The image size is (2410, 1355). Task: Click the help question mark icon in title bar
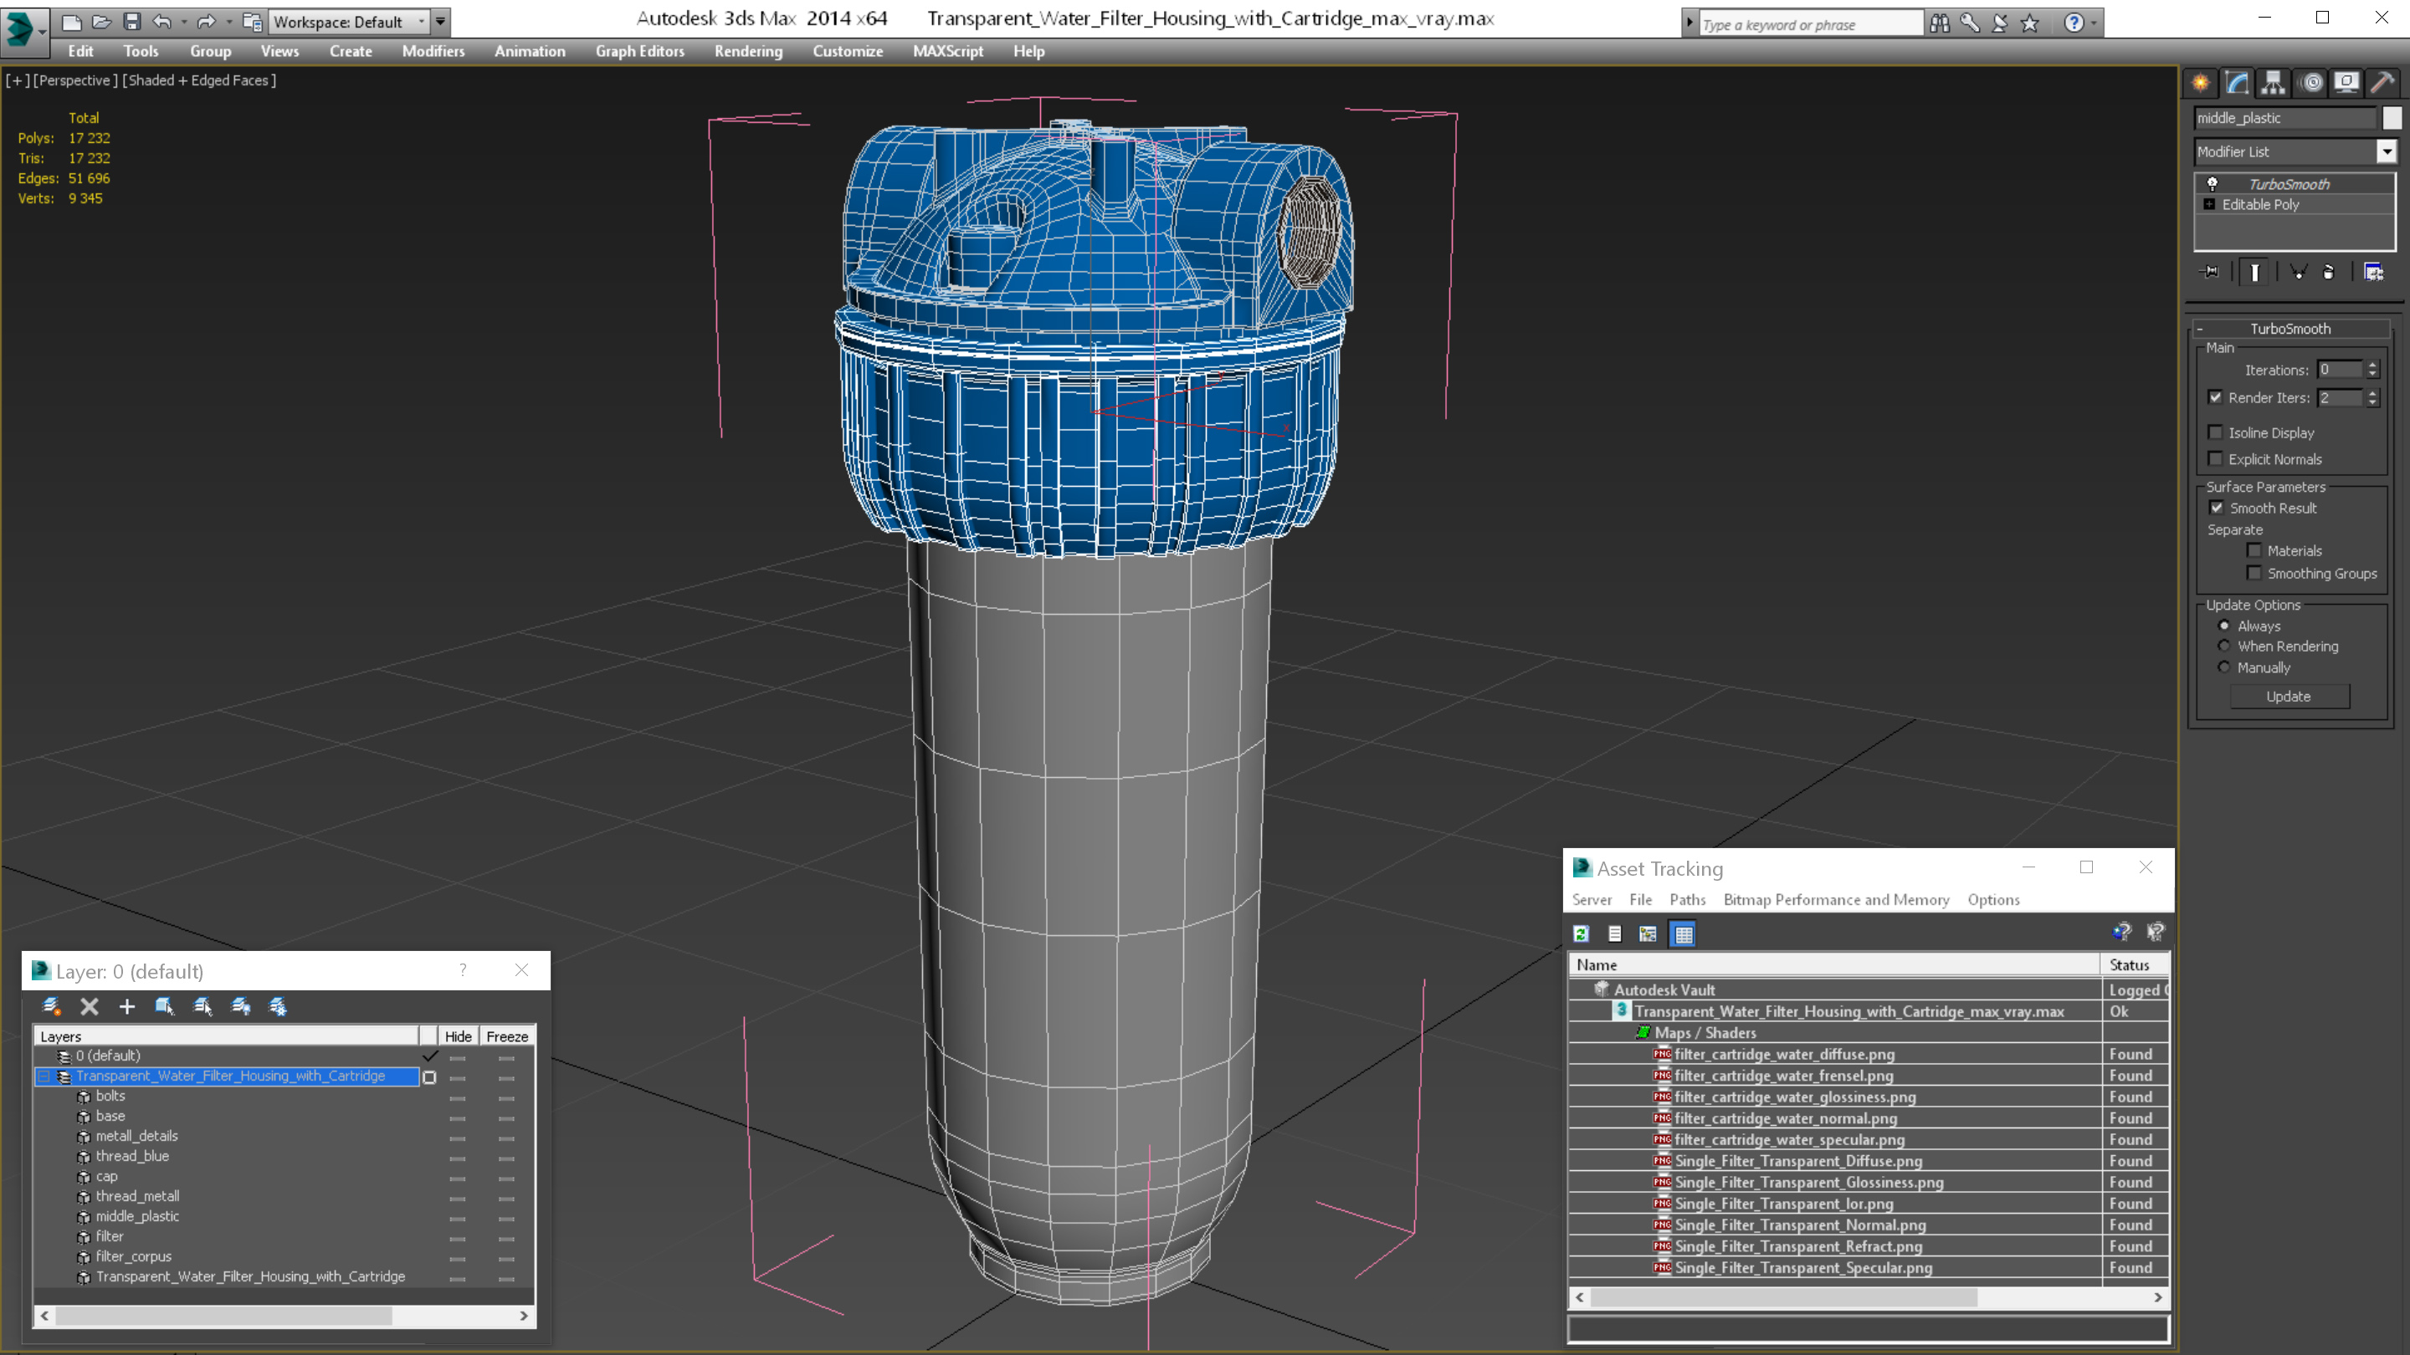click(x=2074, y=23)
